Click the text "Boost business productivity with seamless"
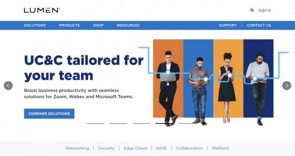Image resolution: width=295 pixels, height=156 pixels. pyautogui.click(x=71, y=91)
